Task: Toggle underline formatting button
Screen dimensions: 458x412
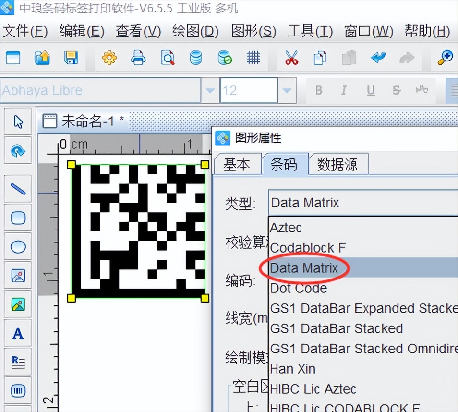Action: pyautogui.click(x=370, y=90)
